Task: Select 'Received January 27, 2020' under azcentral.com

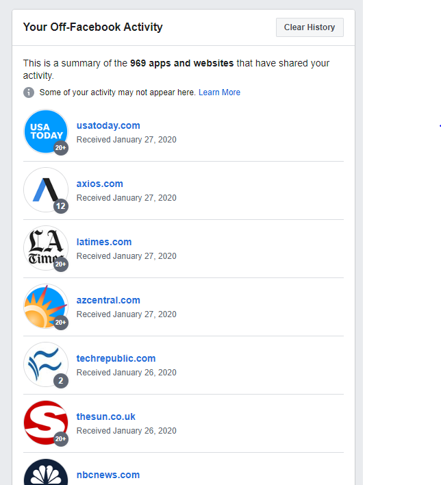Action: 127,314
